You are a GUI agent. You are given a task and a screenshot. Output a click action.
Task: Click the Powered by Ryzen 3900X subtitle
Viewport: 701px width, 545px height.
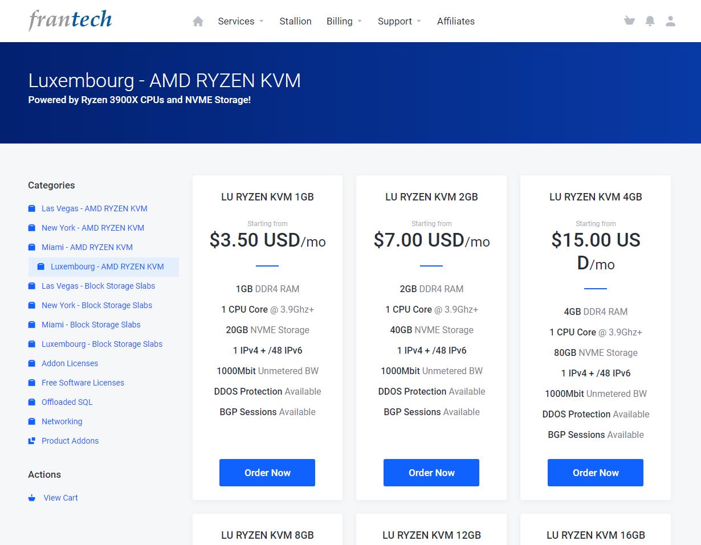pyautogui.click(x=140, y=100)
